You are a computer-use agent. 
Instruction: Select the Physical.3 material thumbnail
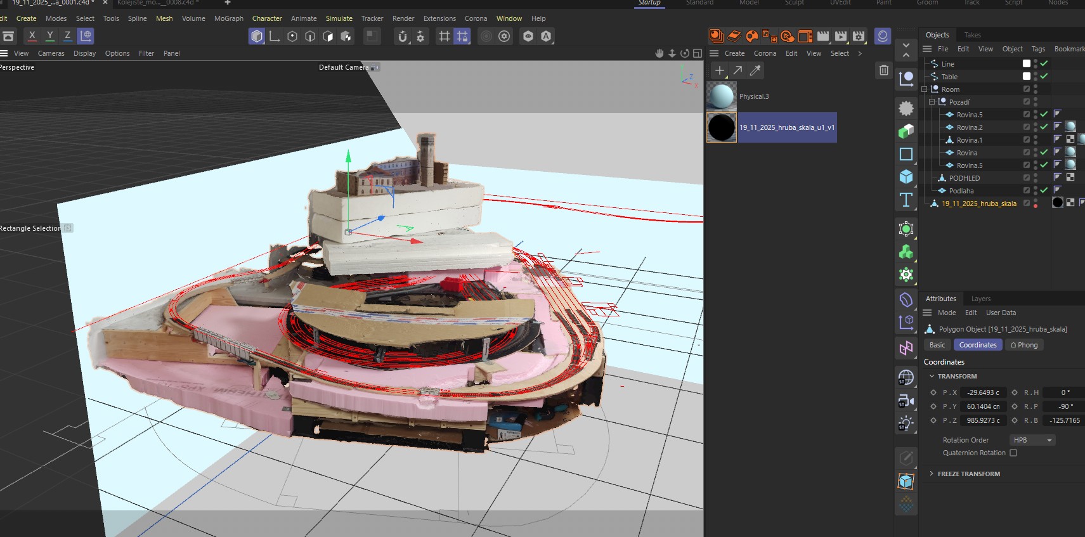point(722,96)
